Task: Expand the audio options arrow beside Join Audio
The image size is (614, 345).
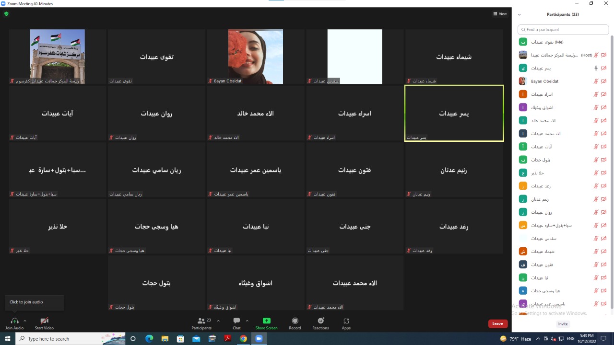Action: pos(25,321)
